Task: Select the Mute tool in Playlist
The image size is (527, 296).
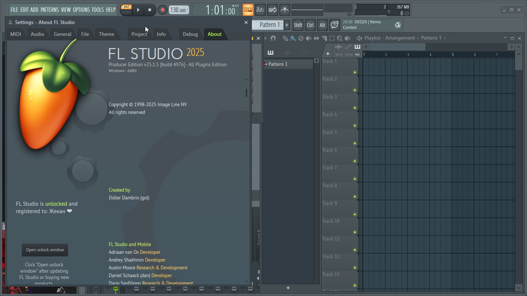Action: click(x=308, y=38)
